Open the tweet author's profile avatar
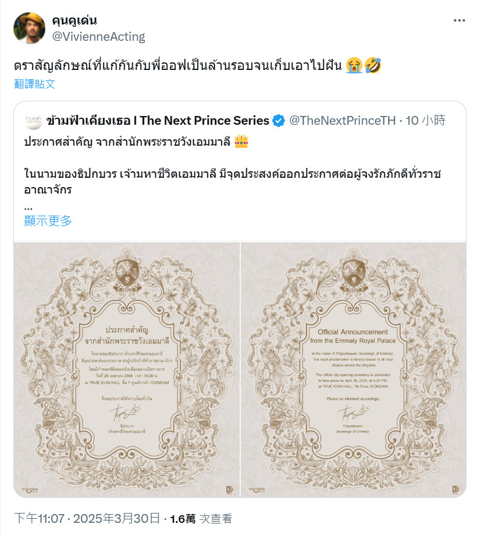Screen dimensions: 477x538 [x=29, y=28]
